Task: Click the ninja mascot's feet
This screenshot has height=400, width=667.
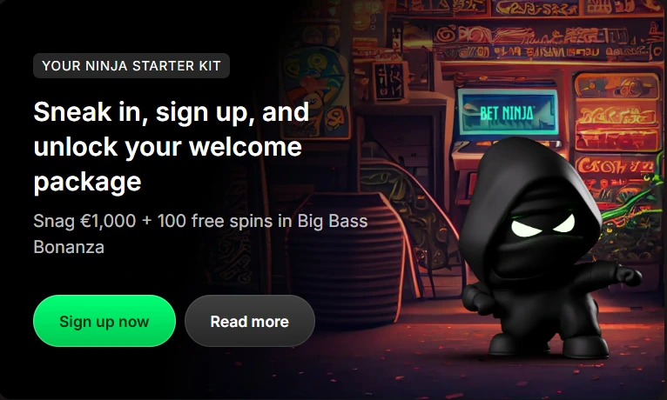Action: click(x=549, y=345)
